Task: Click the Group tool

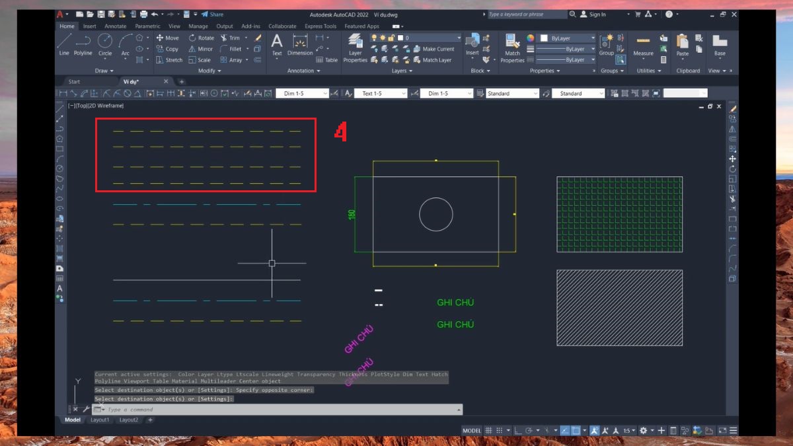Action: tap(606, 44)
